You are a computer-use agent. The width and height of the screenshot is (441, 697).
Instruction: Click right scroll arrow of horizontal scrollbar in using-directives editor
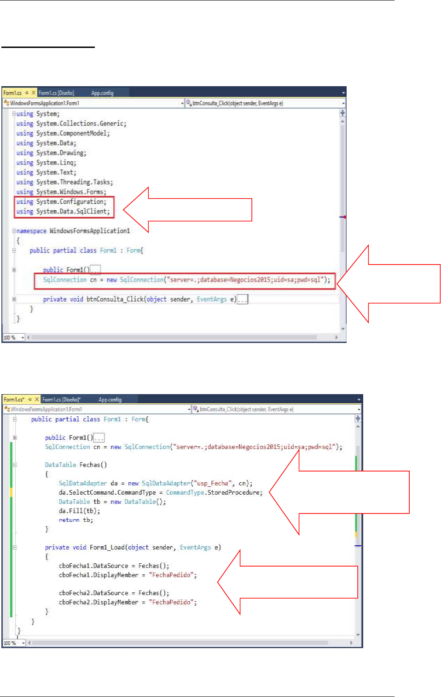pyautogui.click(x=337, y=337)
